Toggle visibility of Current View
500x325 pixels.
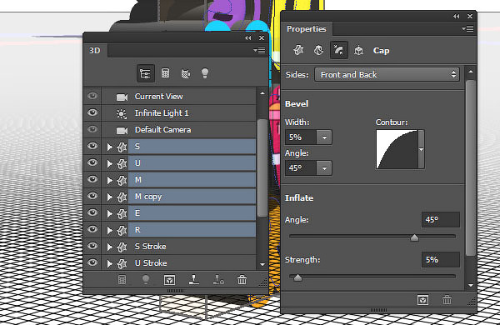click(92, 96)
